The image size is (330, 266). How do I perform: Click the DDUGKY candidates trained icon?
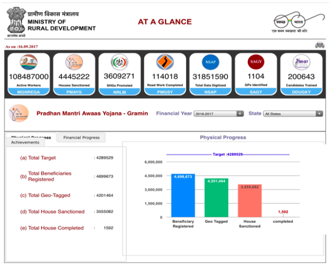(301, 63)
